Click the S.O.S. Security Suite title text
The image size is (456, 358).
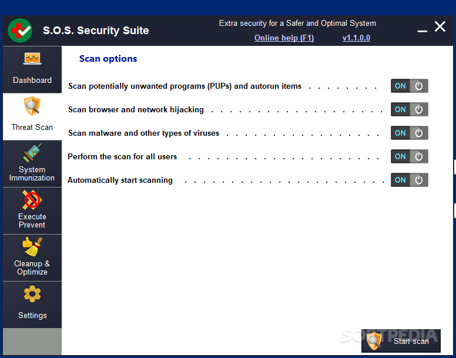click(x=96, y=31)
